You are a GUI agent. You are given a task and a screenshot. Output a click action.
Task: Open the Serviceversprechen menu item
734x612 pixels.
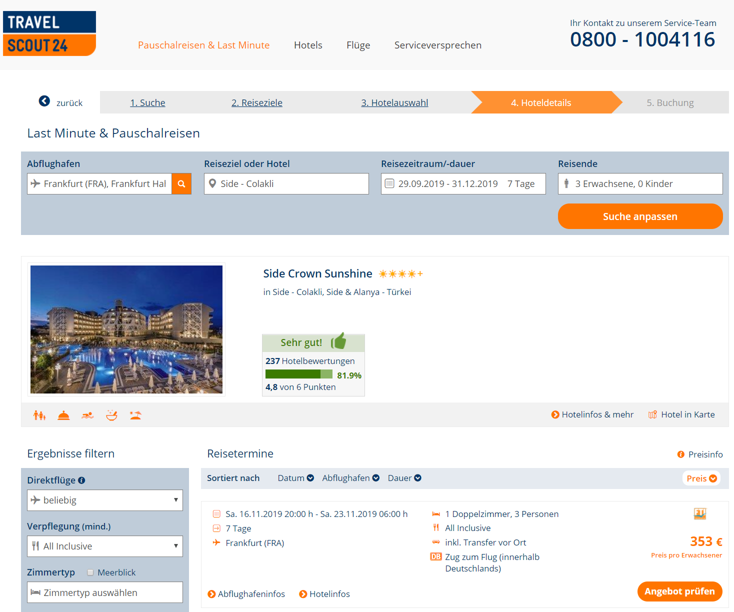tap(438, 45)
